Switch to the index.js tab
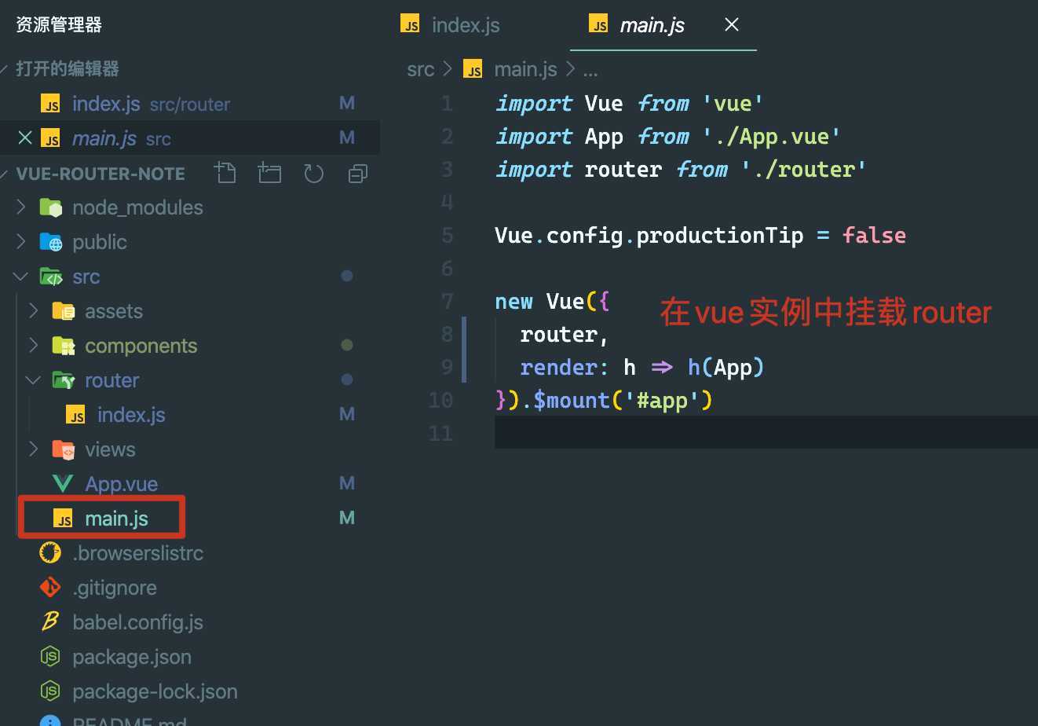1038x726 pixels. [465, 25]
